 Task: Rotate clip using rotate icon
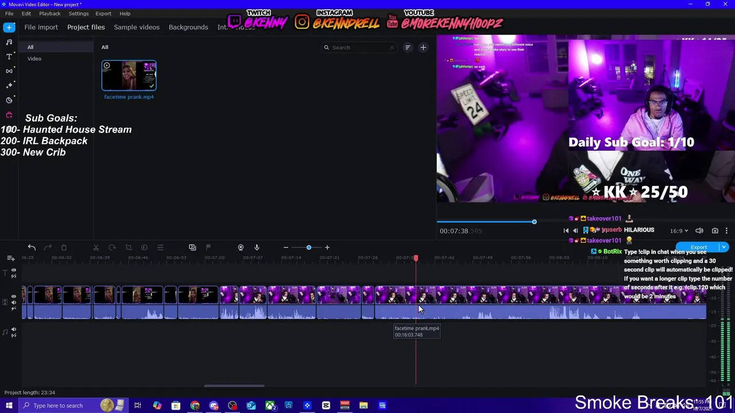coord(112,247)
